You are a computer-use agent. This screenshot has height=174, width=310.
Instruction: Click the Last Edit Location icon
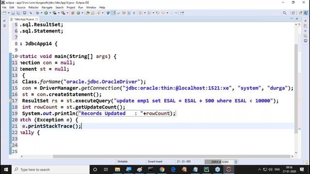(x=157, y=13)
